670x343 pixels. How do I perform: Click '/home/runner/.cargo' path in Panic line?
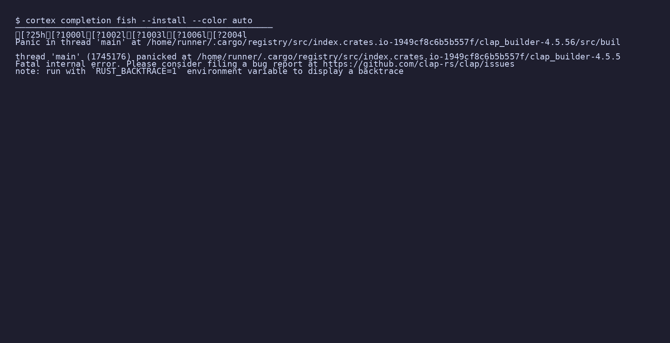tap(195, 42)
